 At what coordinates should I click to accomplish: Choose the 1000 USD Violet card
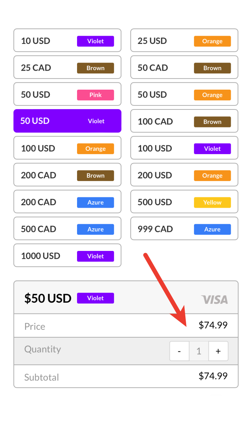pyautogui.click(x=67, y=256)
